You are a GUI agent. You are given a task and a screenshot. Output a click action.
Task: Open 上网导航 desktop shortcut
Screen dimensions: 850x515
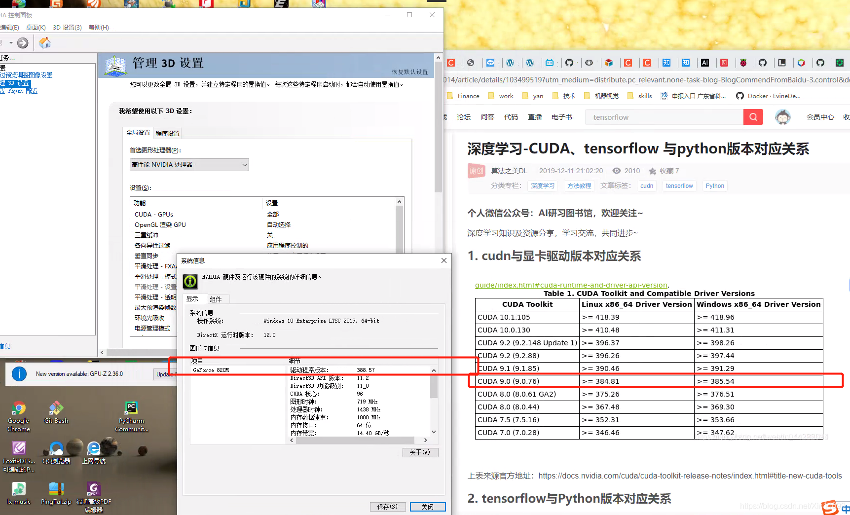point(94,453)
